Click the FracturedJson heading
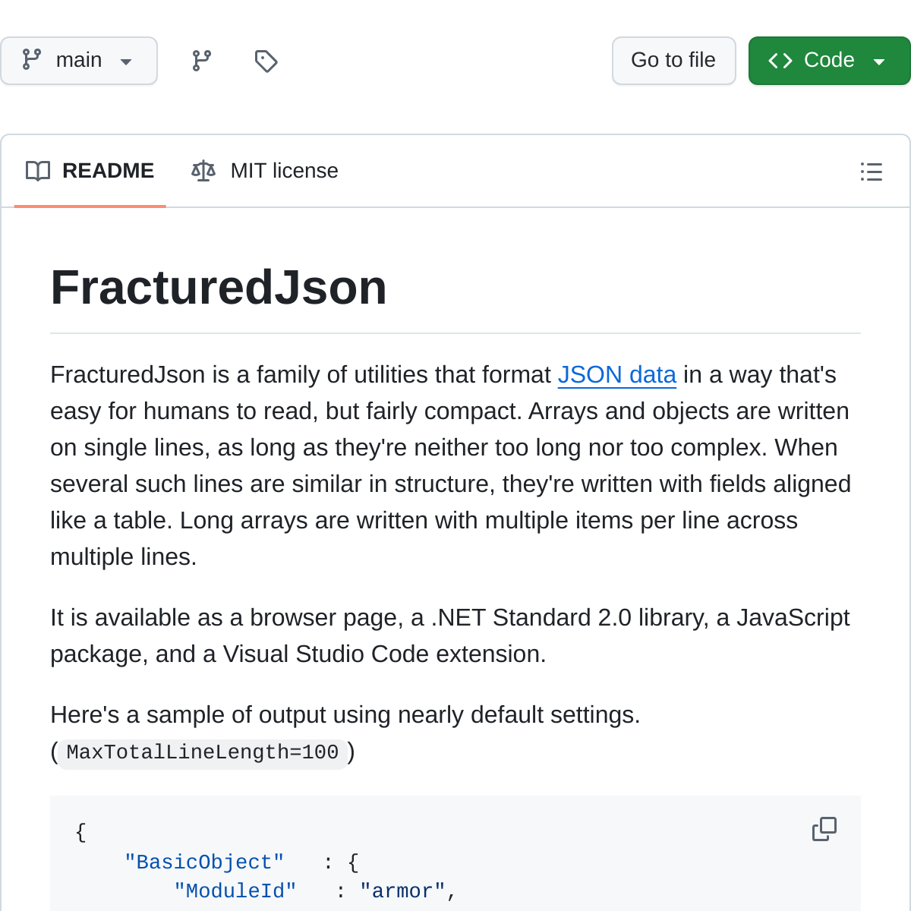The image size is (911, 911). coord(219,287)
